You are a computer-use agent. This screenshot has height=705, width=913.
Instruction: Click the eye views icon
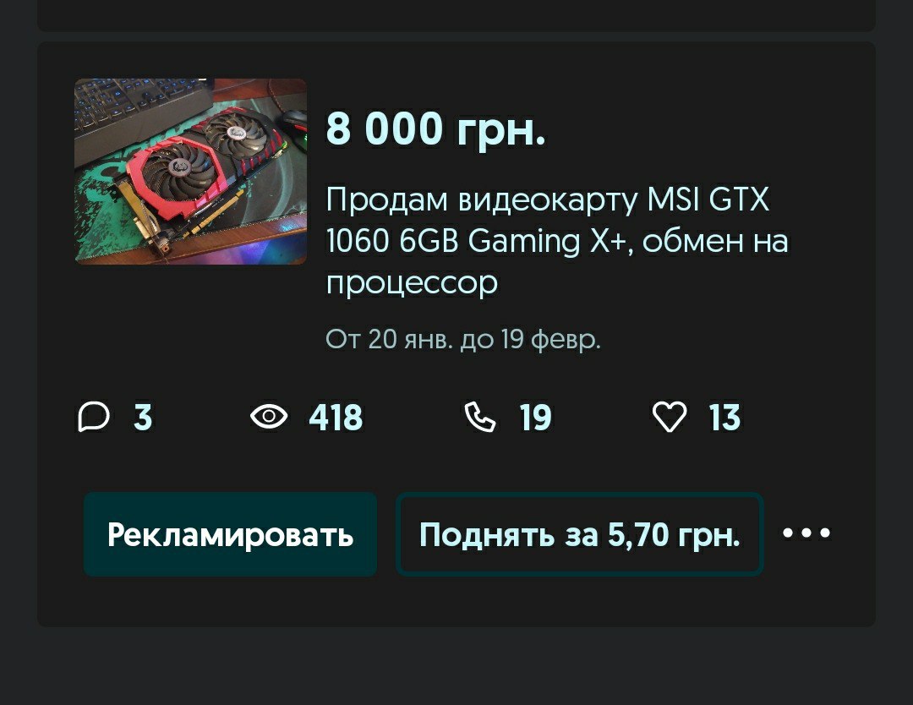coord(269,417)
